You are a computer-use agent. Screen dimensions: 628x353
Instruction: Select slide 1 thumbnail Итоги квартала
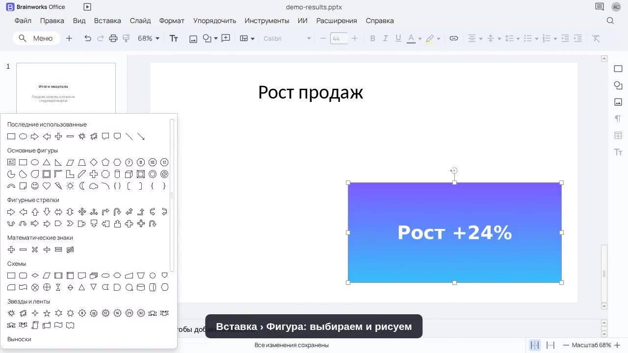point(66,90)
